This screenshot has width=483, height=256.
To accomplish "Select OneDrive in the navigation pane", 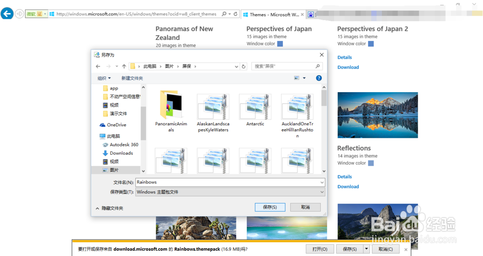I will (x=113, y=125).
